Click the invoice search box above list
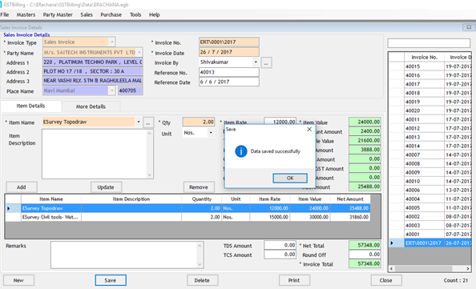This screenshot has height=289, width=476. 429,43
